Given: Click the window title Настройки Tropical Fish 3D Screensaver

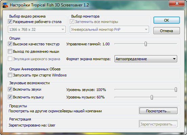Looking at the screenshot, I should tap(49, 5).
